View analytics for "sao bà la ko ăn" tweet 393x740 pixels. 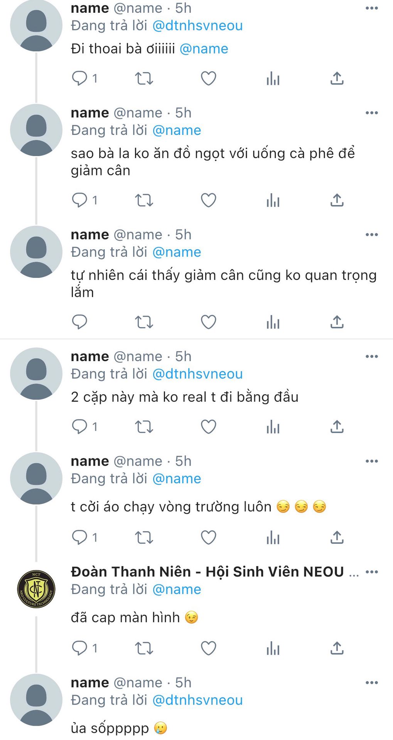click(273, 200)
